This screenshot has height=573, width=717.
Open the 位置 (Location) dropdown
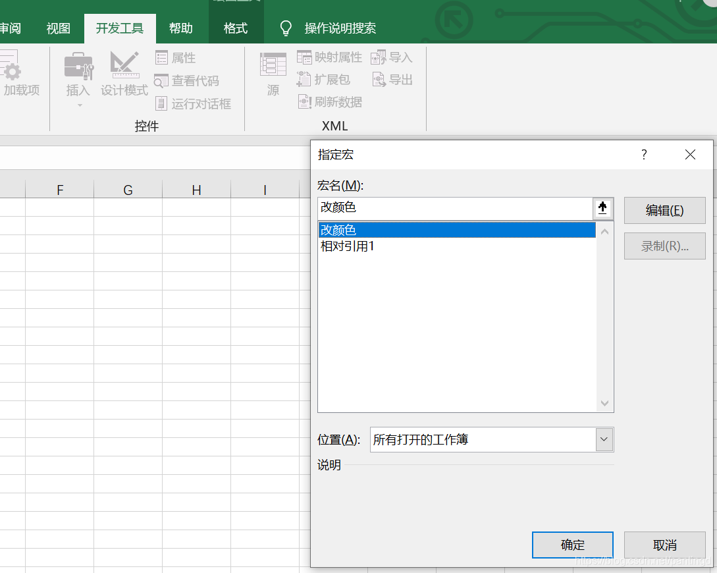click(604, 439)
